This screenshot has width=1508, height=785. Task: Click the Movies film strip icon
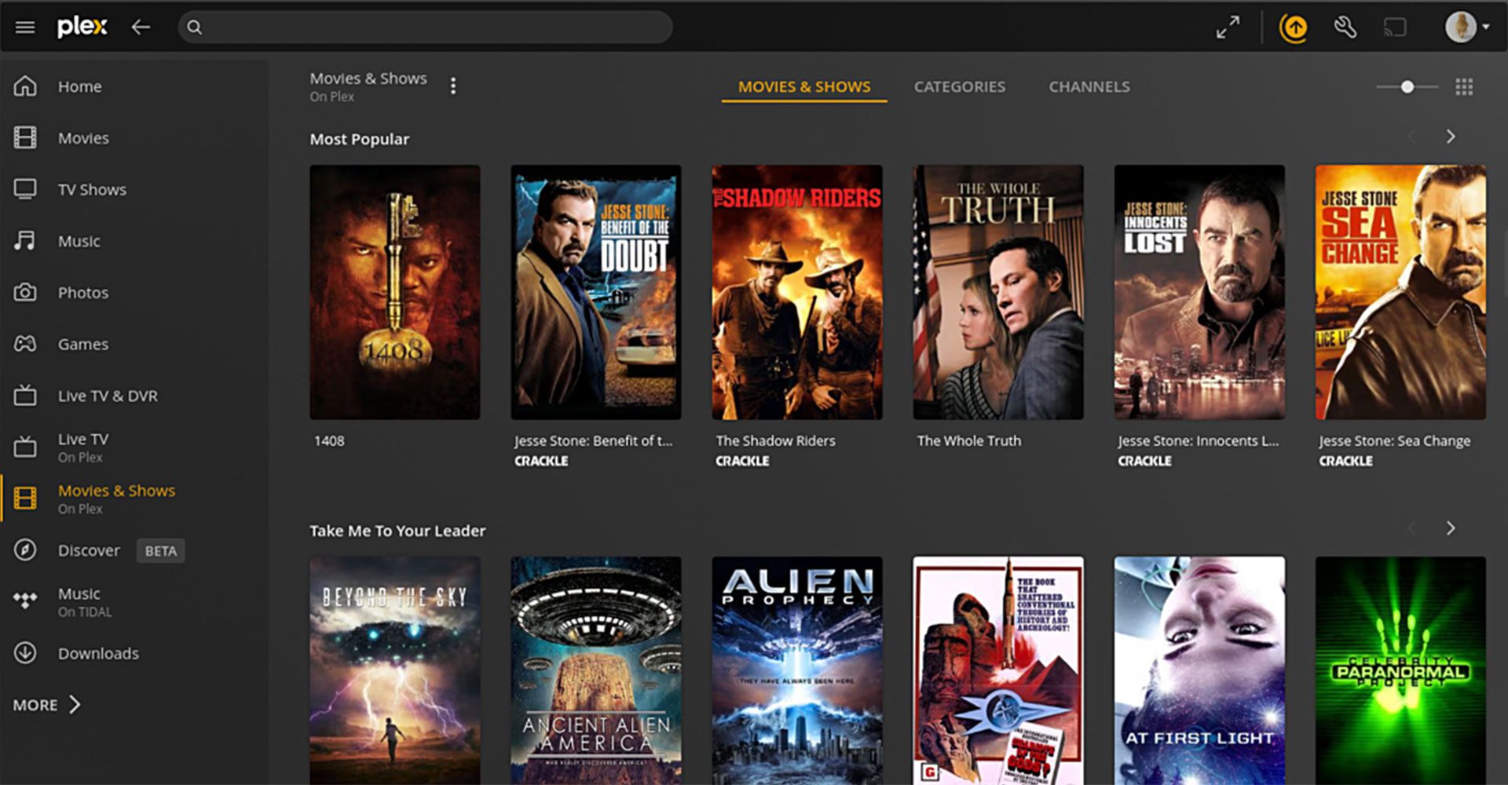[x=25, y=137]
